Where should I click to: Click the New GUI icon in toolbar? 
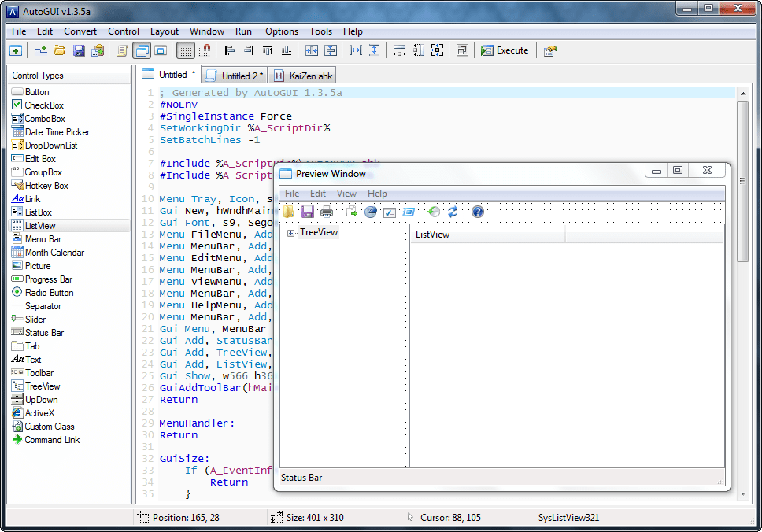pos(16,50)
